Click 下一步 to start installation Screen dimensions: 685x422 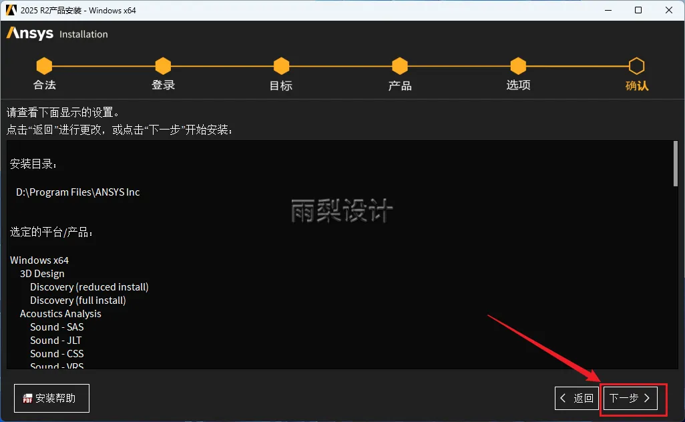pyautogui.click(x=630, y=398)
